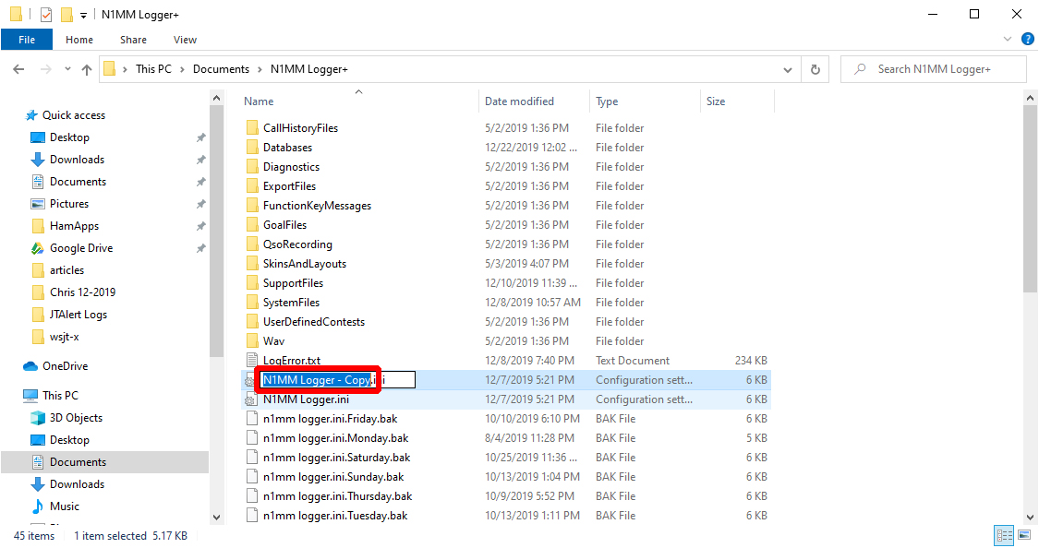The height and width of the screenshot is (548, 1039).
Task: Expand the ribbon with the chevron
Action: coord(1008,39)
